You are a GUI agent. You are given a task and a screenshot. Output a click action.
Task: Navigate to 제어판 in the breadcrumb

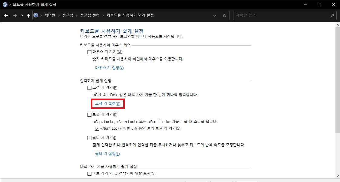49,15
